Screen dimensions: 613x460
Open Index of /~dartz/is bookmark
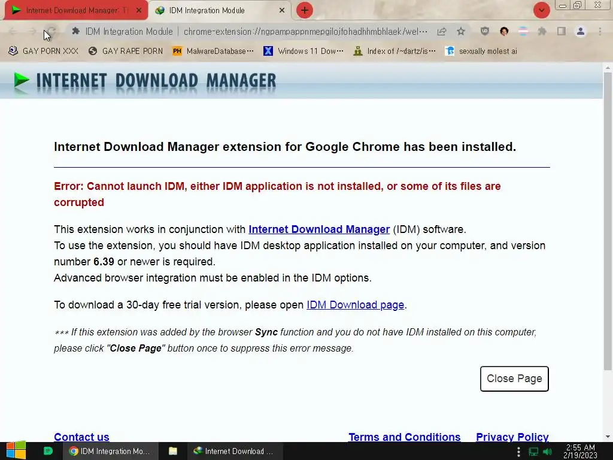coord(394,52)
